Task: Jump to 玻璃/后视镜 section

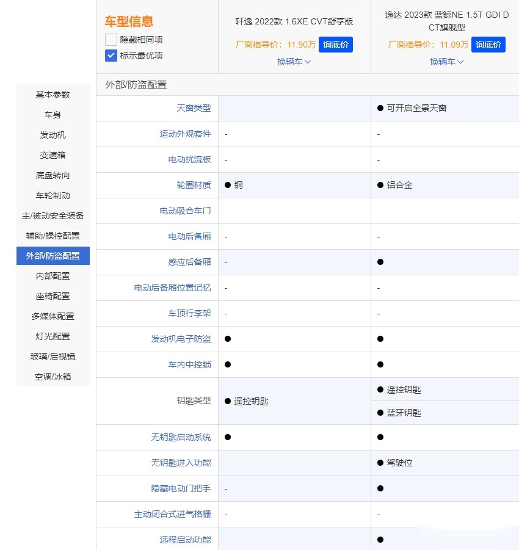Action: [53, 356]
